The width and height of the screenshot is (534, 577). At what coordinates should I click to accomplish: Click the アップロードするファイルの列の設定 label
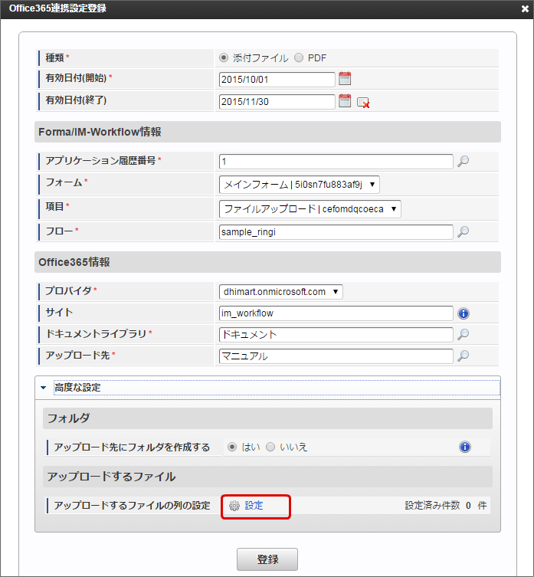point(132,506)
